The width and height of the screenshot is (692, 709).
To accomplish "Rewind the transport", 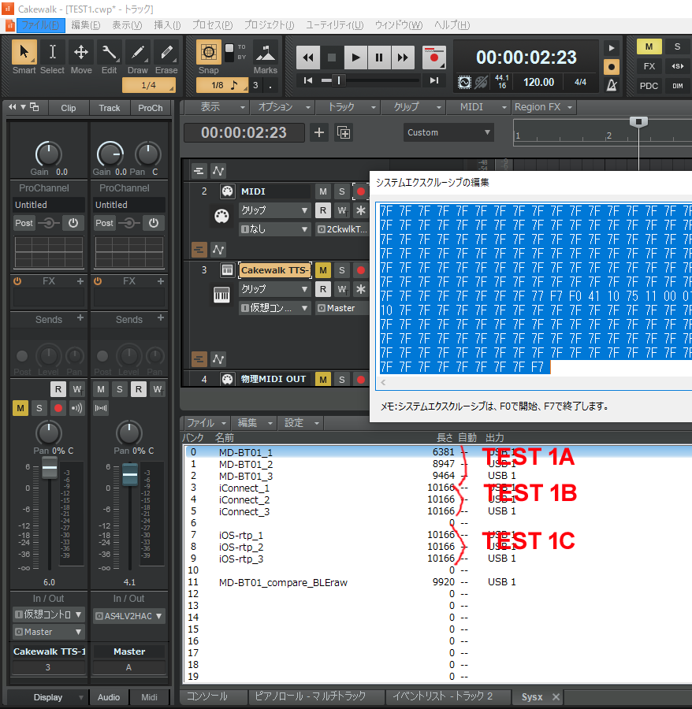I will point(308,58).
